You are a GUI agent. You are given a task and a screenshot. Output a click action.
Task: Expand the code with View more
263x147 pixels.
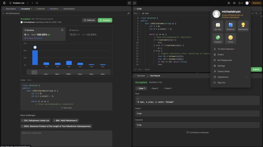point(67,108)
